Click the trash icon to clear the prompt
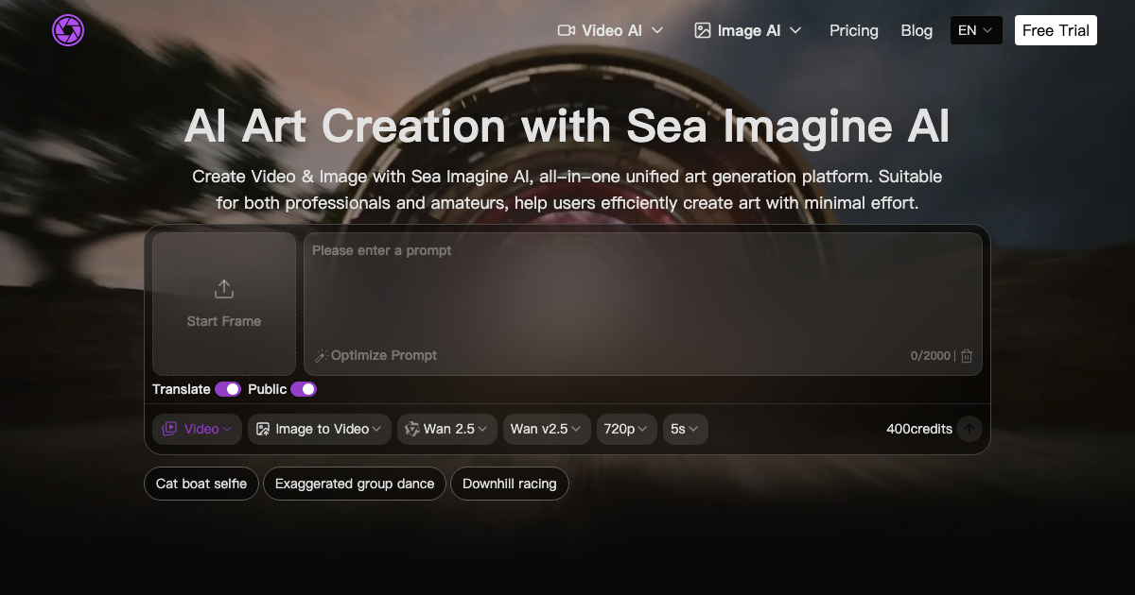The height and width of the screenshot is (595, 1135). (966, 356)
